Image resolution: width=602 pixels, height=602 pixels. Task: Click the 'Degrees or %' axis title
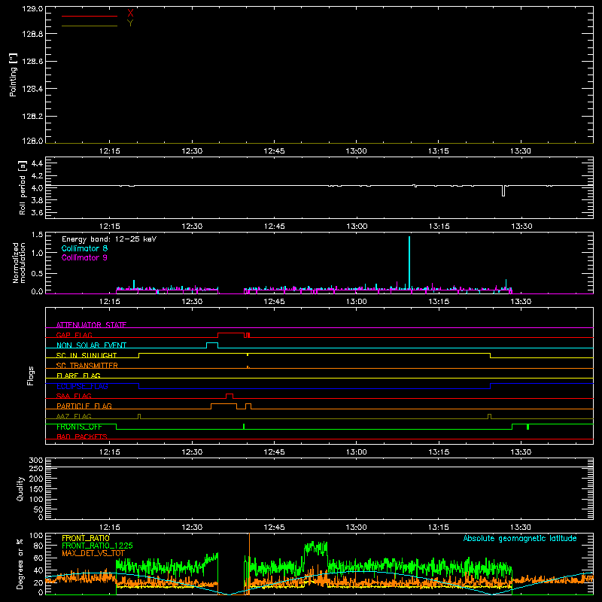20,564
